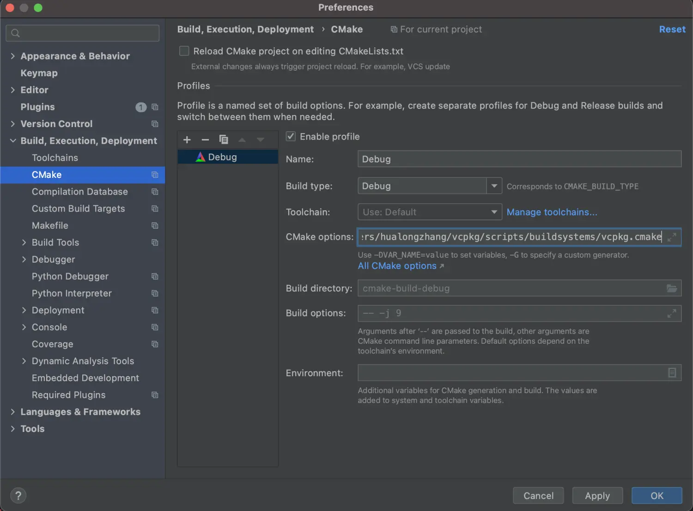Expand the Build Tools subsection

pos(24,242)
